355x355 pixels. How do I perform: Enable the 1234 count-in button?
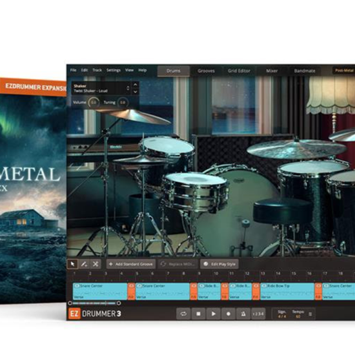click(258, 314)
